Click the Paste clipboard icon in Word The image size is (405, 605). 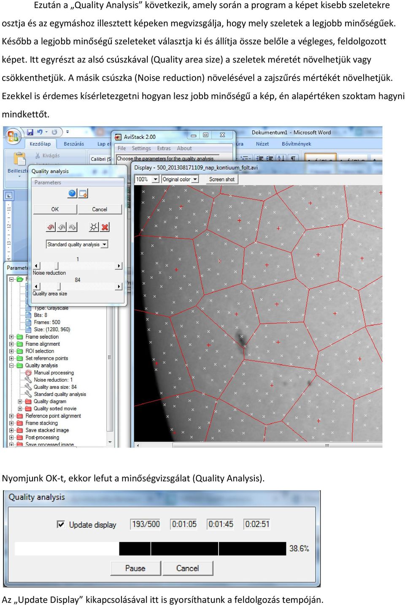(19, 159)
